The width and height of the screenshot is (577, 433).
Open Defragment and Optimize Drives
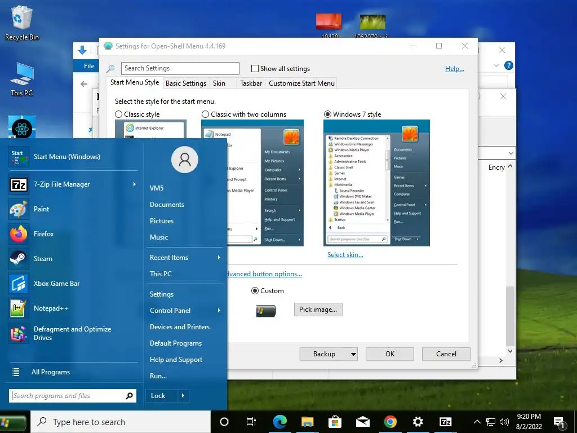click(x=73, y=333)
